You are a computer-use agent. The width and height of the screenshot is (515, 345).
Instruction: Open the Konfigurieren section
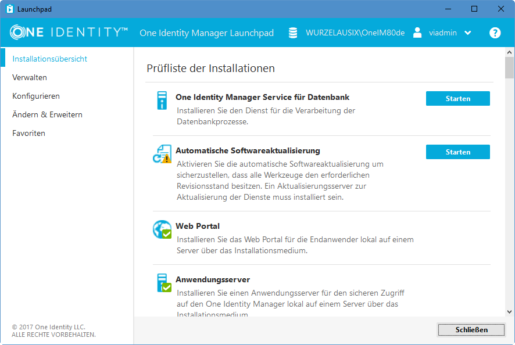click(x=36, y=96)
